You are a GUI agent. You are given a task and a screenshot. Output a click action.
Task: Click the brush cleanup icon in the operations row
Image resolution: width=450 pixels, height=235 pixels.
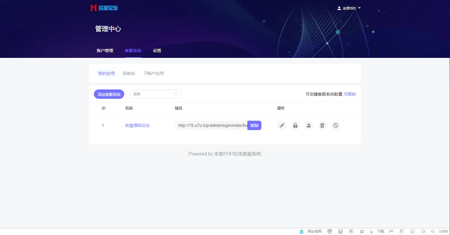[x=308, y=125]
